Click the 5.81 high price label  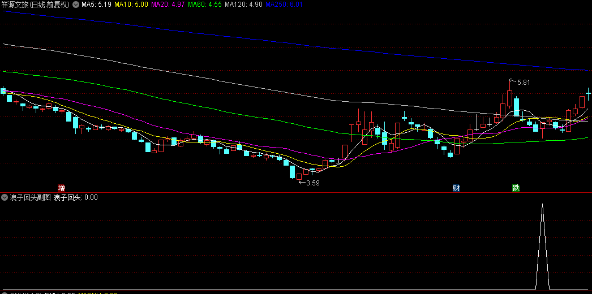click(x=524, y=83)
